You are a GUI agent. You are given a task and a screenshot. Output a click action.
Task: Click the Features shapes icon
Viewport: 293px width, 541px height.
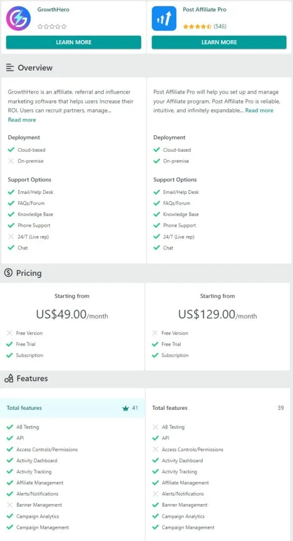click(9, 378)
